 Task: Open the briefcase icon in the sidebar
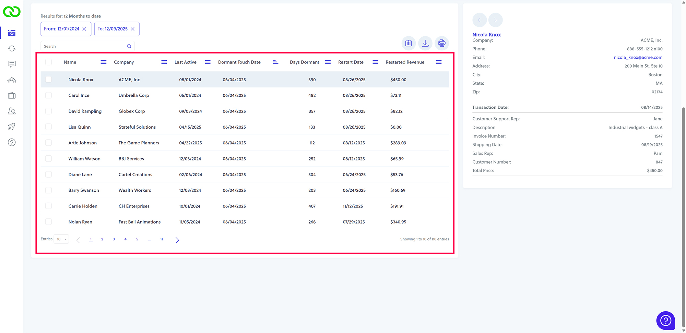(12, 95)
